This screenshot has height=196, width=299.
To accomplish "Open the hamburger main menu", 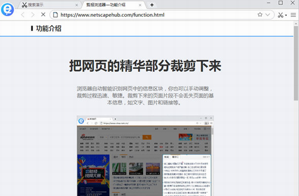I will coord(293,15).
